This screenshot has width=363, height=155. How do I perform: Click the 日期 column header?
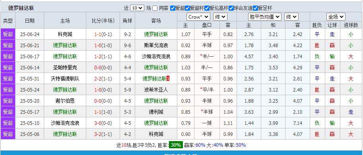click(30, 21)
